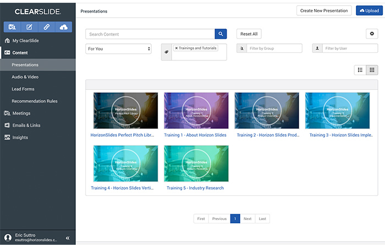Click the ClearSlide logo
The height and width of the screenshot is (247, 385).
click(x=38, y=12)
